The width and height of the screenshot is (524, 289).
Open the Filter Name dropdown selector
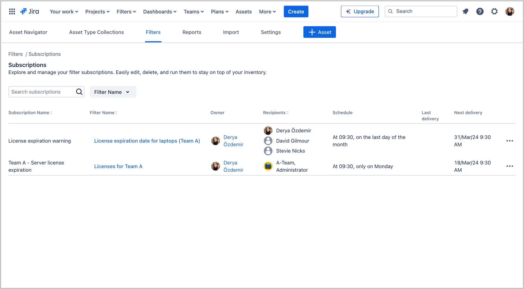(113, 92)
